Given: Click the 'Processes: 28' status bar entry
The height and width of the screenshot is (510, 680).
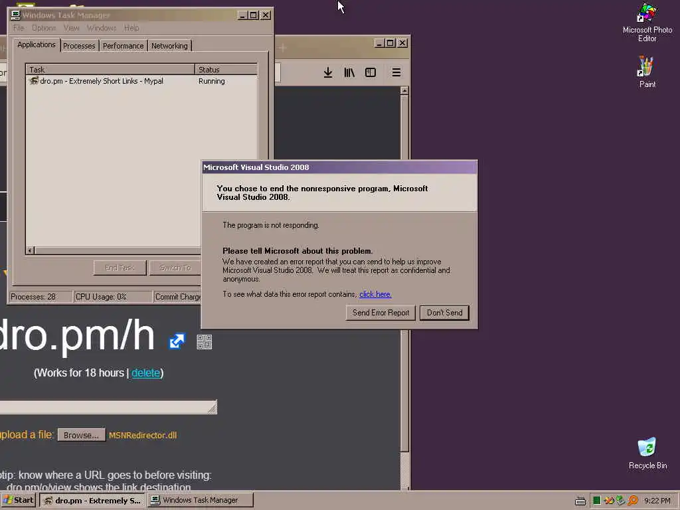Looking at the screenshot, I should [x=41, y=297].
